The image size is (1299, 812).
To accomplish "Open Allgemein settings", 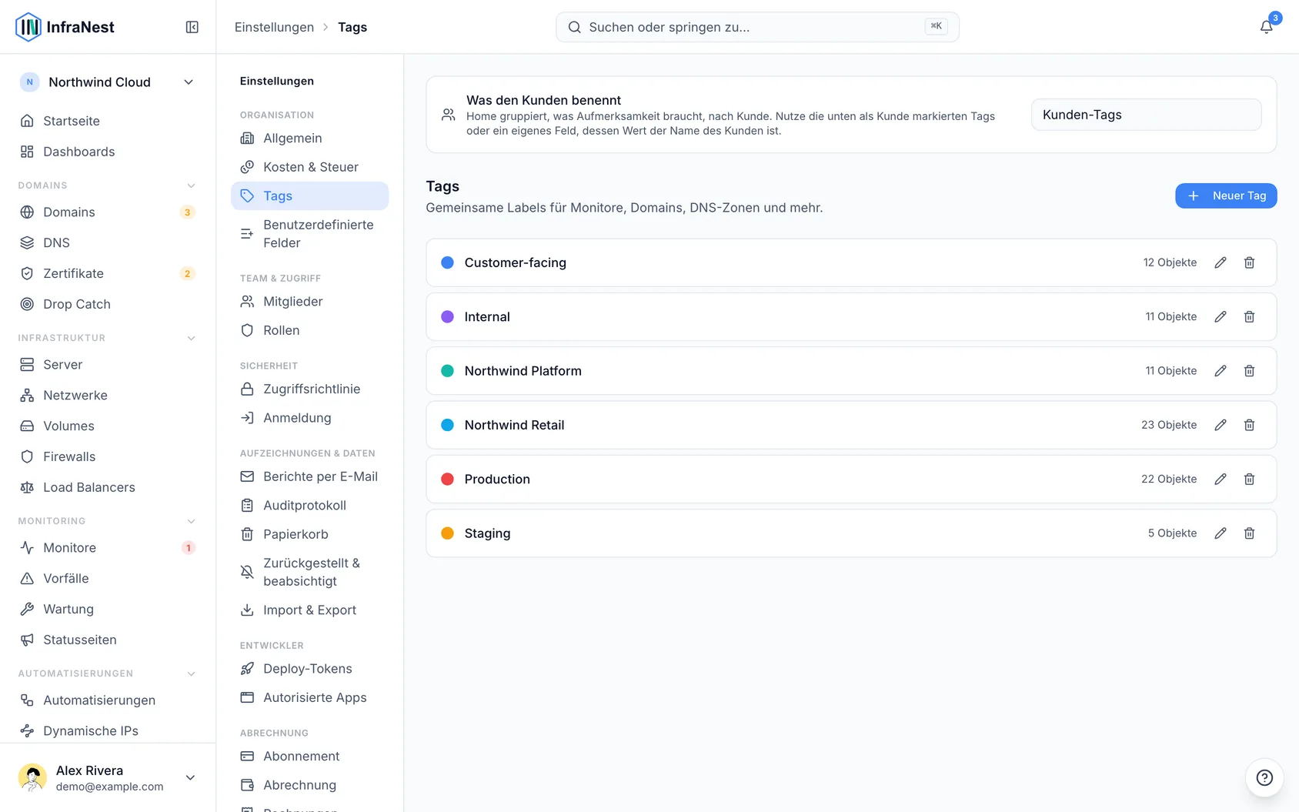I will tap(309, 139).
